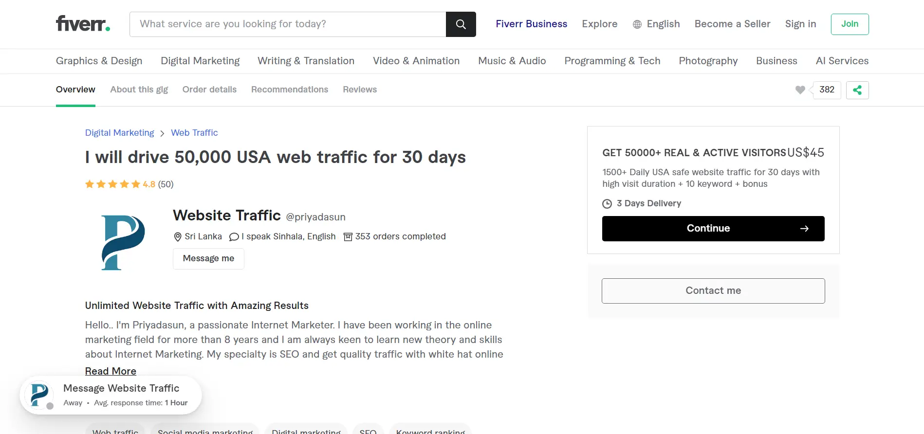Viewport: 924px width, 434px height.
Task: Click the 4.8 (50) rating text
Action: pyautogui.click(x=158, y=184)
